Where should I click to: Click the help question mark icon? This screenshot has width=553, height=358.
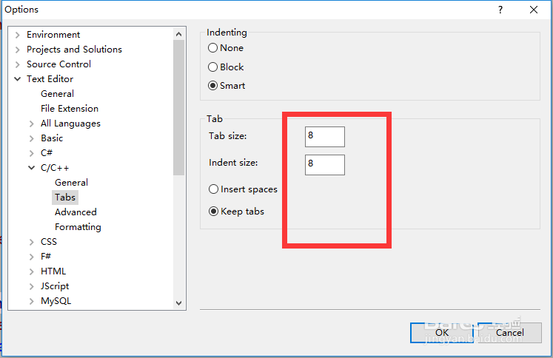click(500, 10)
